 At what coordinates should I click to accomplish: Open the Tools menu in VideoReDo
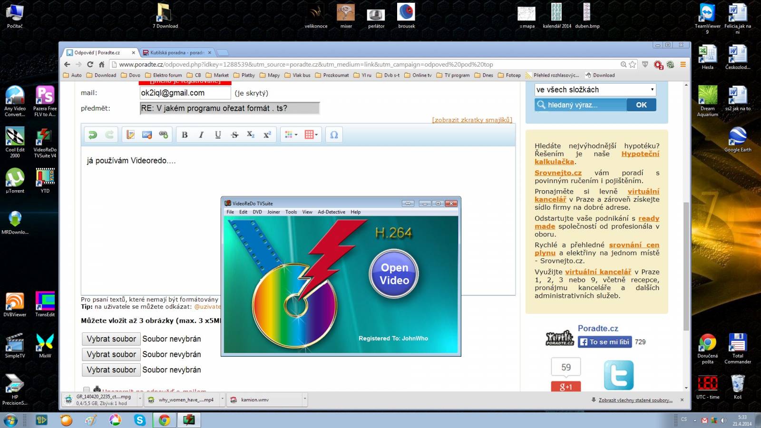tap(291, 212)
